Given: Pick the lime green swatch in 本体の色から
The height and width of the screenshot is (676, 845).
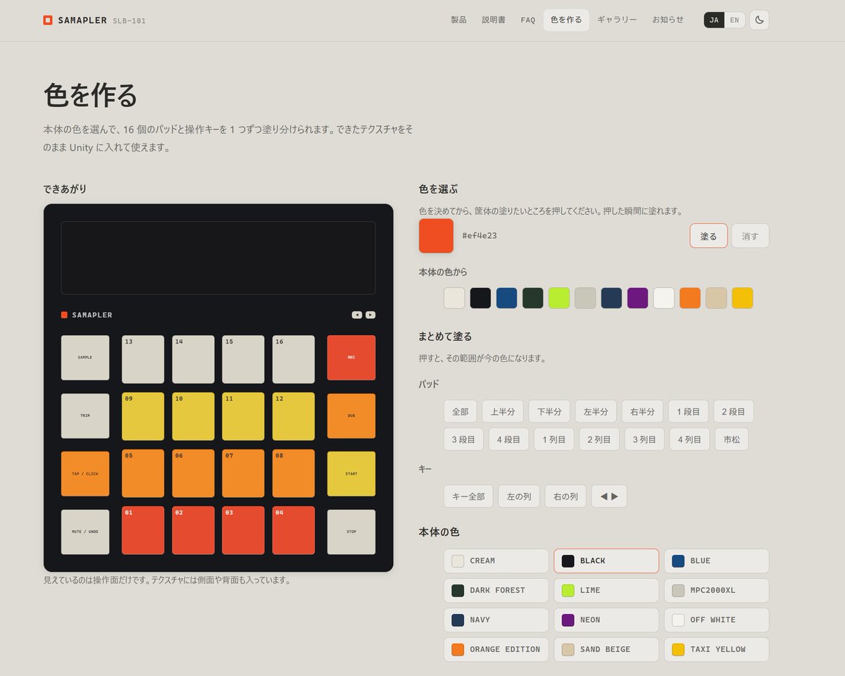Looking at the screenshot, I should pos(559,298).
